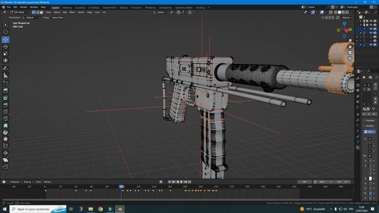The height and width of the screenshot is (213, 379).
Task: Hide the first outliner collection with eye icon
Action: [371, 21]
